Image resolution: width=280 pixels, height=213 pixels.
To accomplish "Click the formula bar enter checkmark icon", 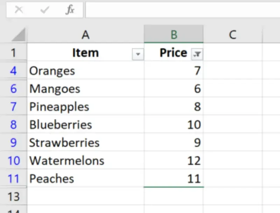I will [44, 10].
